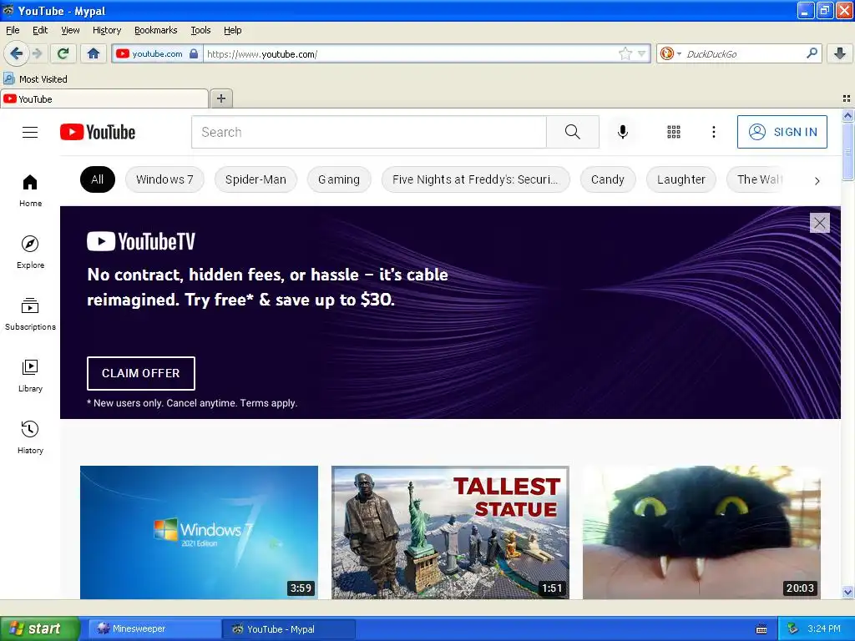
Task: Open the Most Visited bookmarks folder
Action: pos(35,79)
